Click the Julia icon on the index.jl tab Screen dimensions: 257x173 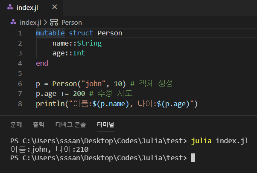(10, 8)
